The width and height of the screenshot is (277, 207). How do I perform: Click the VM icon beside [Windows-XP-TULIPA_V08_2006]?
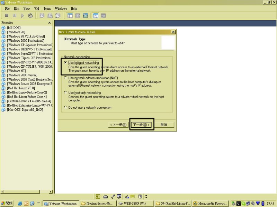tap(3, 67)
